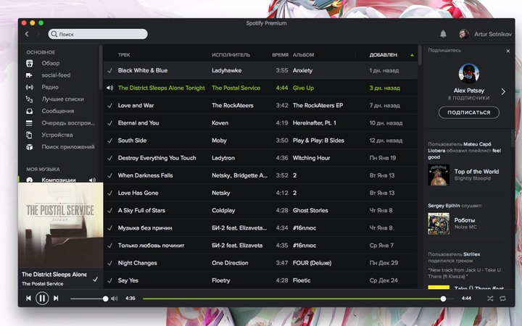Uncheck saved mark for A Sky Full of Stars
The width and height of the screenshot is (522, 326).
click(109, 211)
